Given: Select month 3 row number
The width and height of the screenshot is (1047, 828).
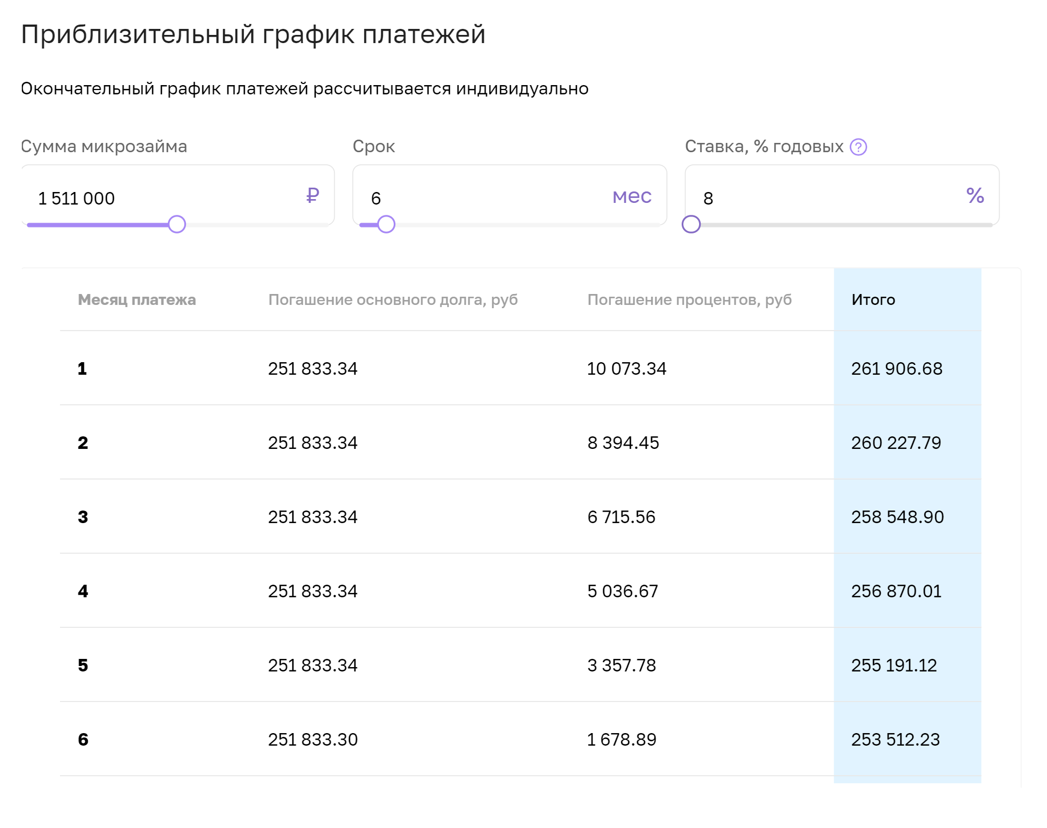Looking at the screenshot, I should [83, 517].
